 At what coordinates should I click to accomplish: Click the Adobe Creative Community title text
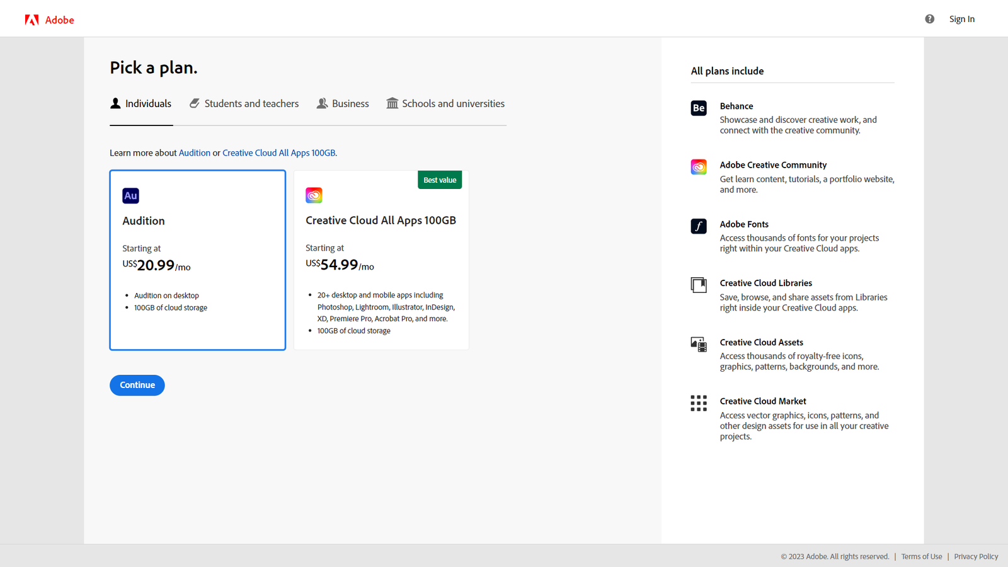[x=773, y=165]
